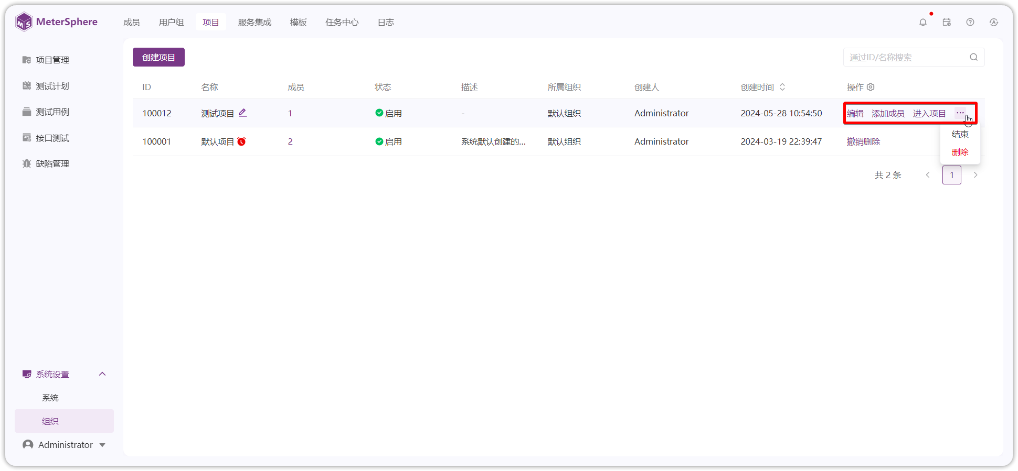
Task: Go to the next page arrow
Action: [975, 175]
